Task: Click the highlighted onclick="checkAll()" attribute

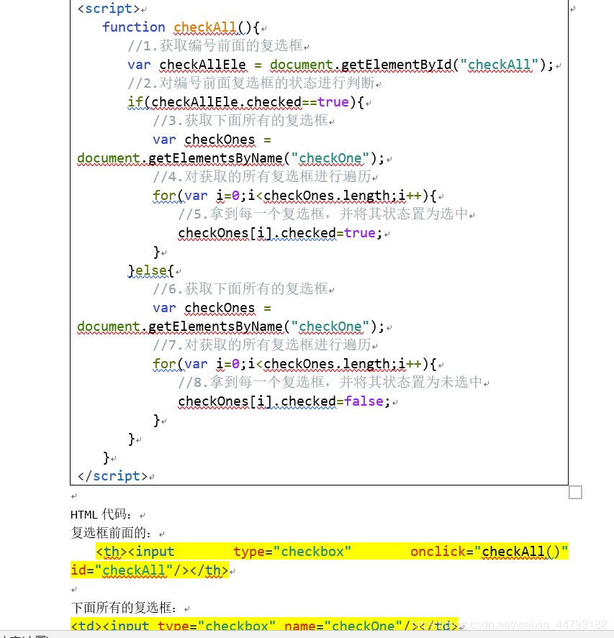Action: point(489,552)
